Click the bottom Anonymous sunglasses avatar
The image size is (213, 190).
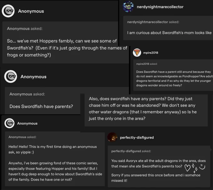pyautogui.click(x=9, y=123)
